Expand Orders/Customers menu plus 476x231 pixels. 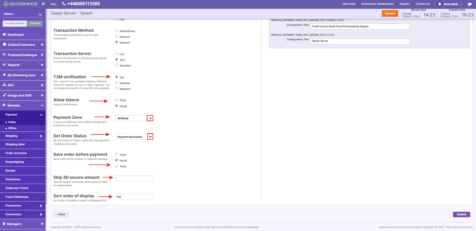click(42, 44)
